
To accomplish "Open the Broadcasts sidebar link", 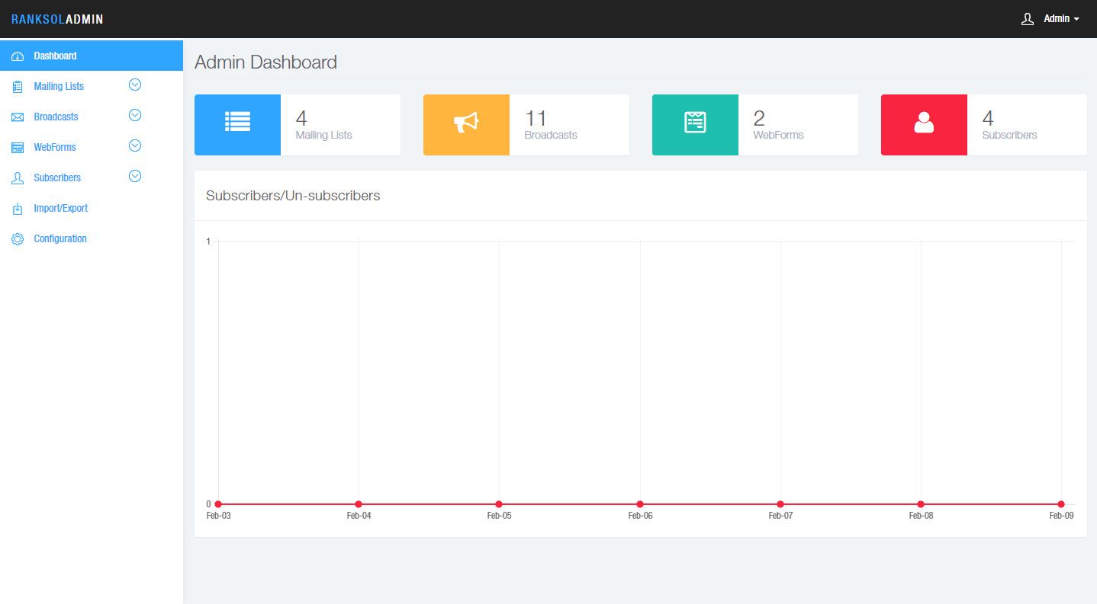I will point(56,117).
